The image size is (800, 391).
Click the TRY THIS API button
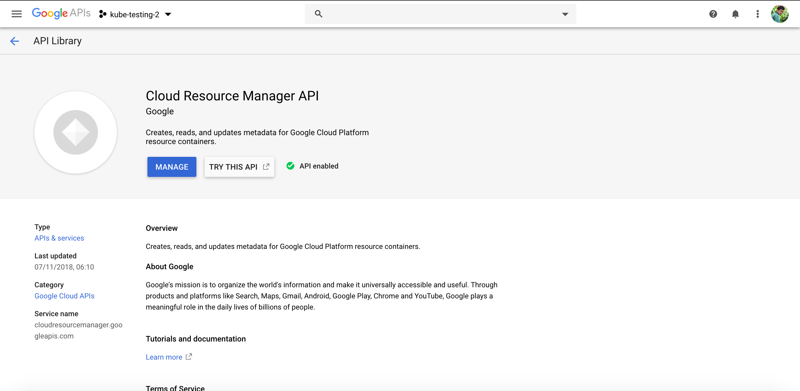(x=239, y=167)
